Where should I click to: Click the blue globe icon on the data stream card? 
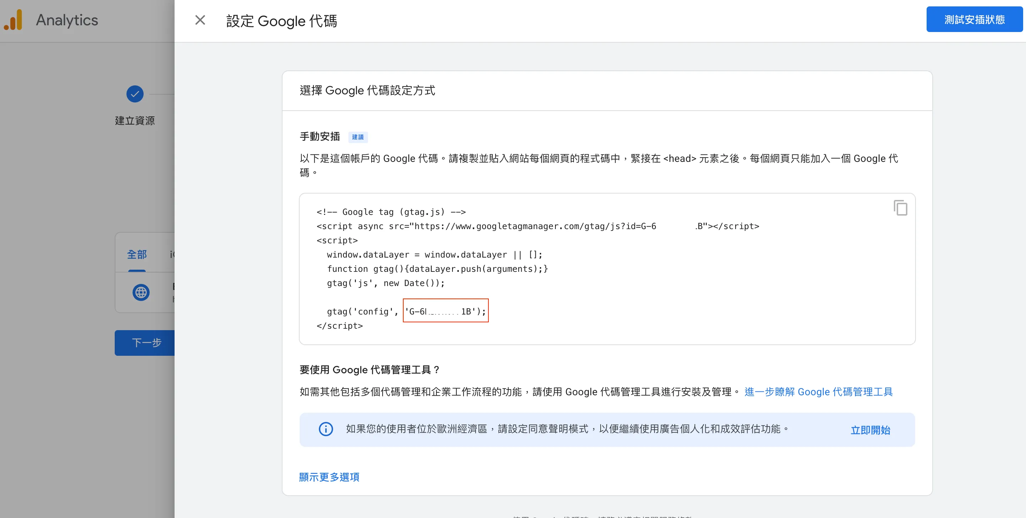click(141, 292)
